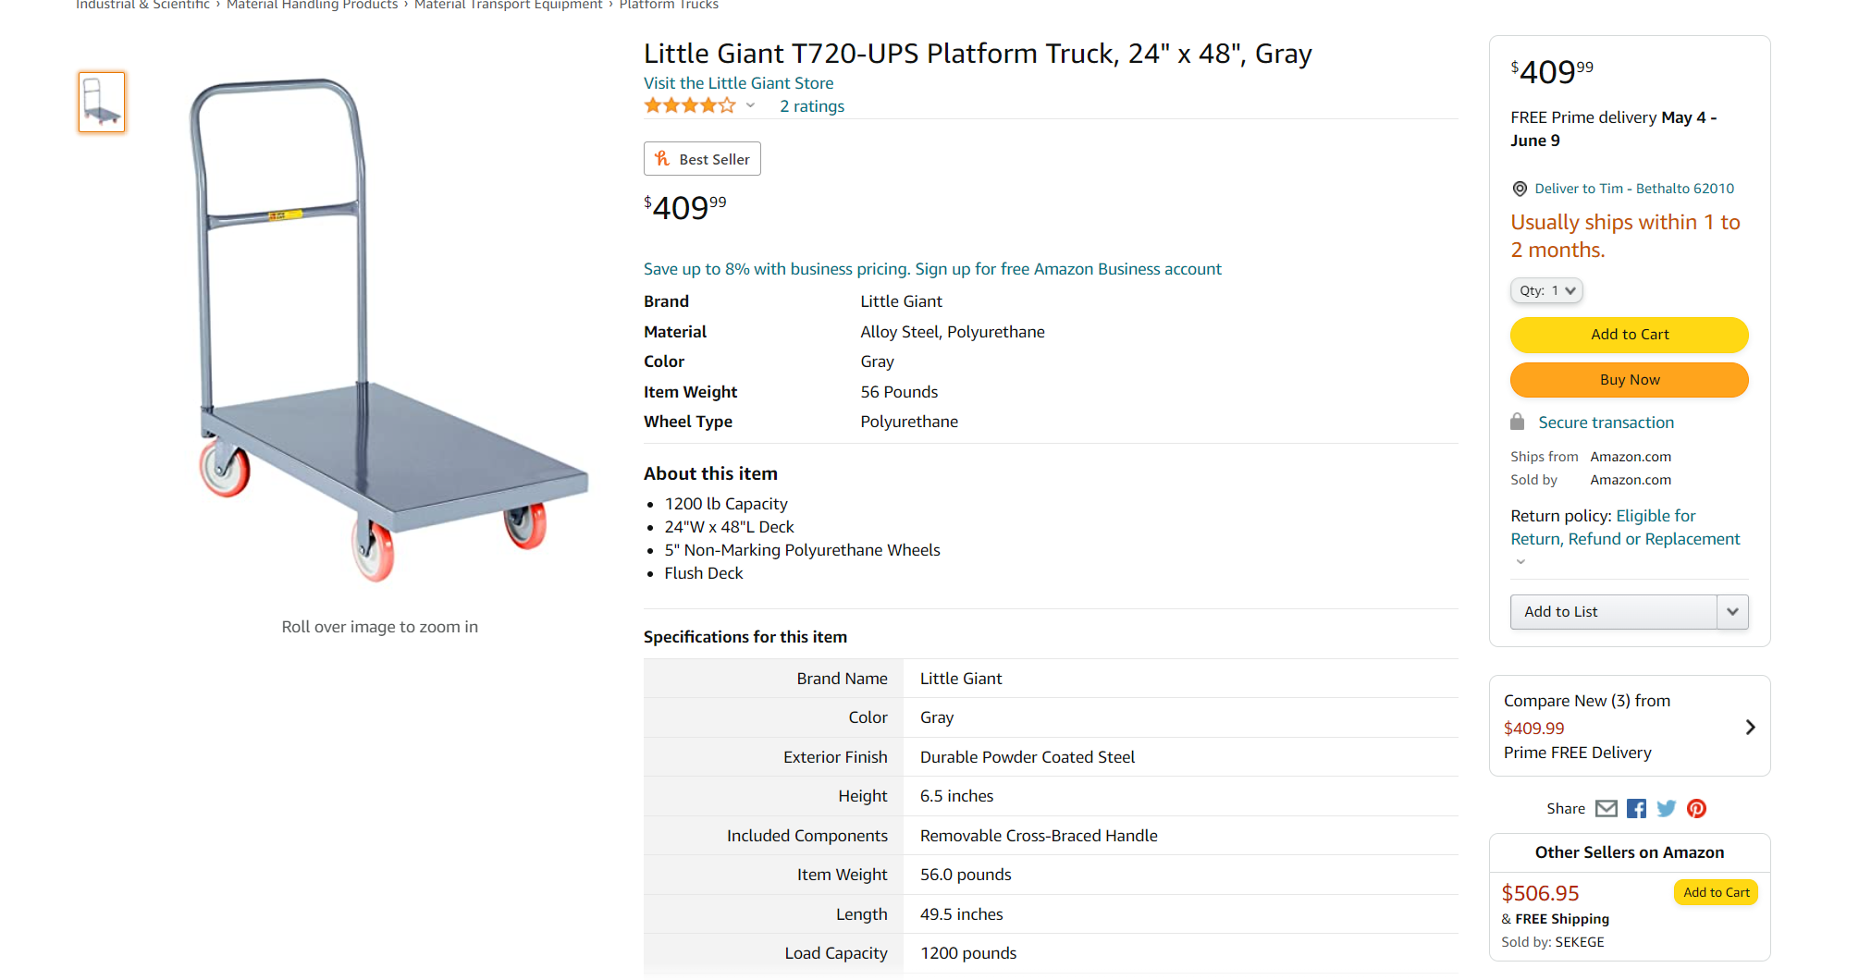Screen dimensions: 1859x980
Task: Click the delivery location pin icon
Action: (1520, 189)
